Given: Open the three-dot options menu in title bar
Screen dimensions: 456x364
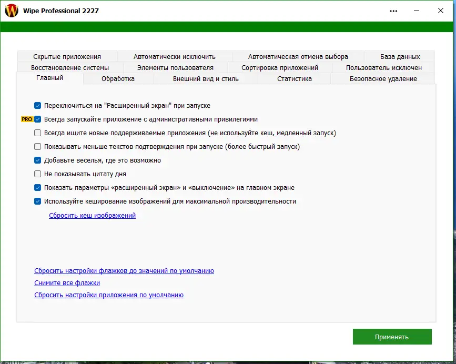Looking at the screenshot, I should click(393, 10).
